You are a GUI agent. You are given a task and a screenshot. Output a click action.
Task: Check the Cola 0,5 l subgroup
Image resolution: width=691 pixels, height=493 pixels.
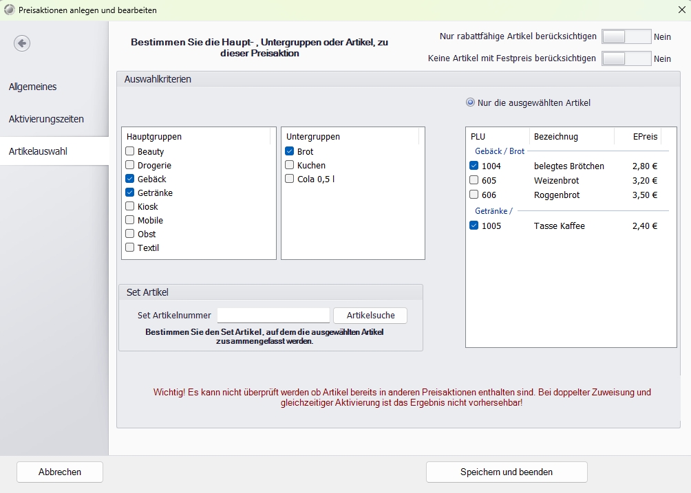point(290,179)
